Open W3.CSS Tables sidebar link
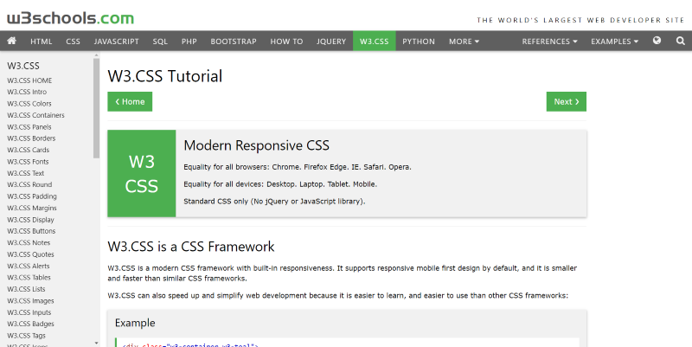 (29, 277)
